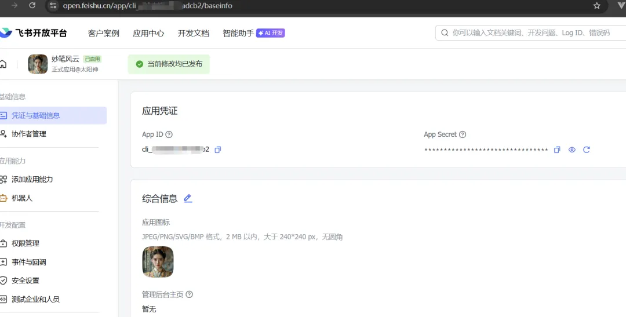Viewport: 626px width, 317px height.
Task: Open 开发文档 in top navigation
Action: coord(193,33)
